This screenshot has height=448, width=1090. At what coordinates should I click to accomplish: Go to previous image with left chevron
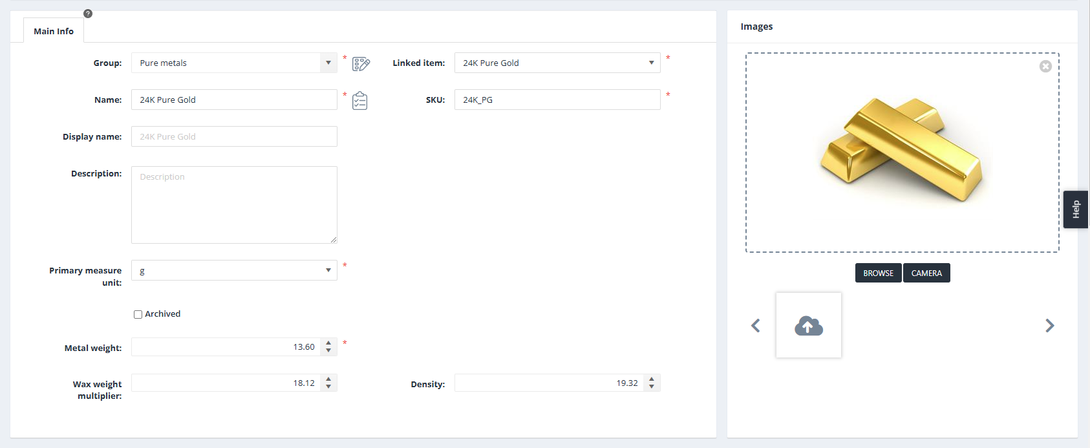click(756, 325)
